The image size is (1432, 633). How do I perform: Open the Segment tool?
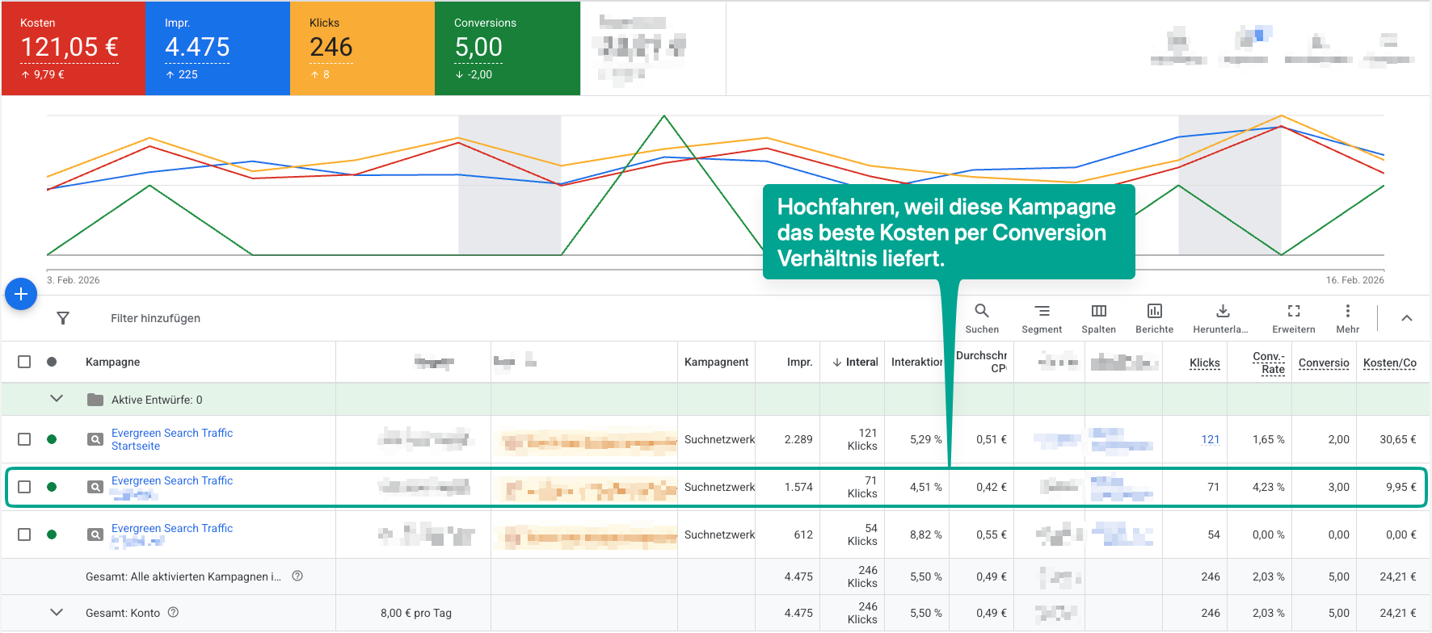click(x=1042, y=318)
